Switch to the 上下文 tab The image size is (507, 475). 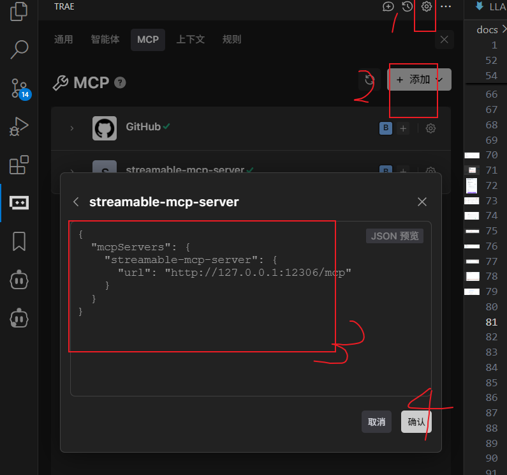(191, 40)
